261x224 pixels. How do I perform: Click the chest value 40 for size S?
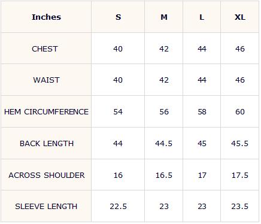click(x=118, y=49)
